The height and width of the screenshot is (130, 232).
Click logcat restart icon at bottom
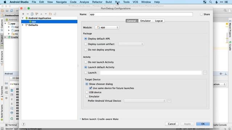12,118
